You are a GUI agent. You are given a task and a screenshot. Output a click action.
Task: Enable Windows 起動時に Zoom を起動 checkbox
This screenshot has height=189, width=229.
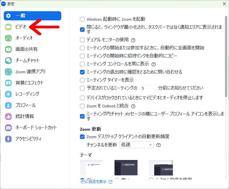82,19
